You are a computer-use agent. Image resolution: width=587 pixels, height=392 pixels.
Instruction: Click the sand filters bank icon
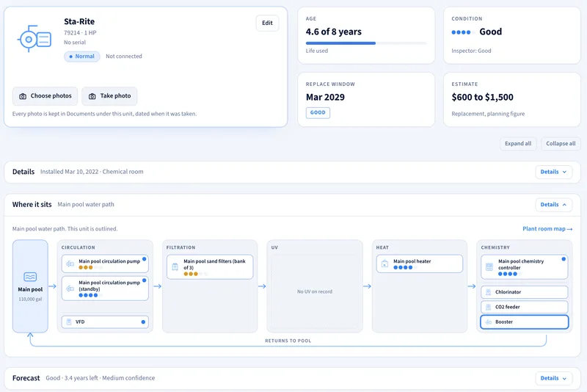coord(175,267)
